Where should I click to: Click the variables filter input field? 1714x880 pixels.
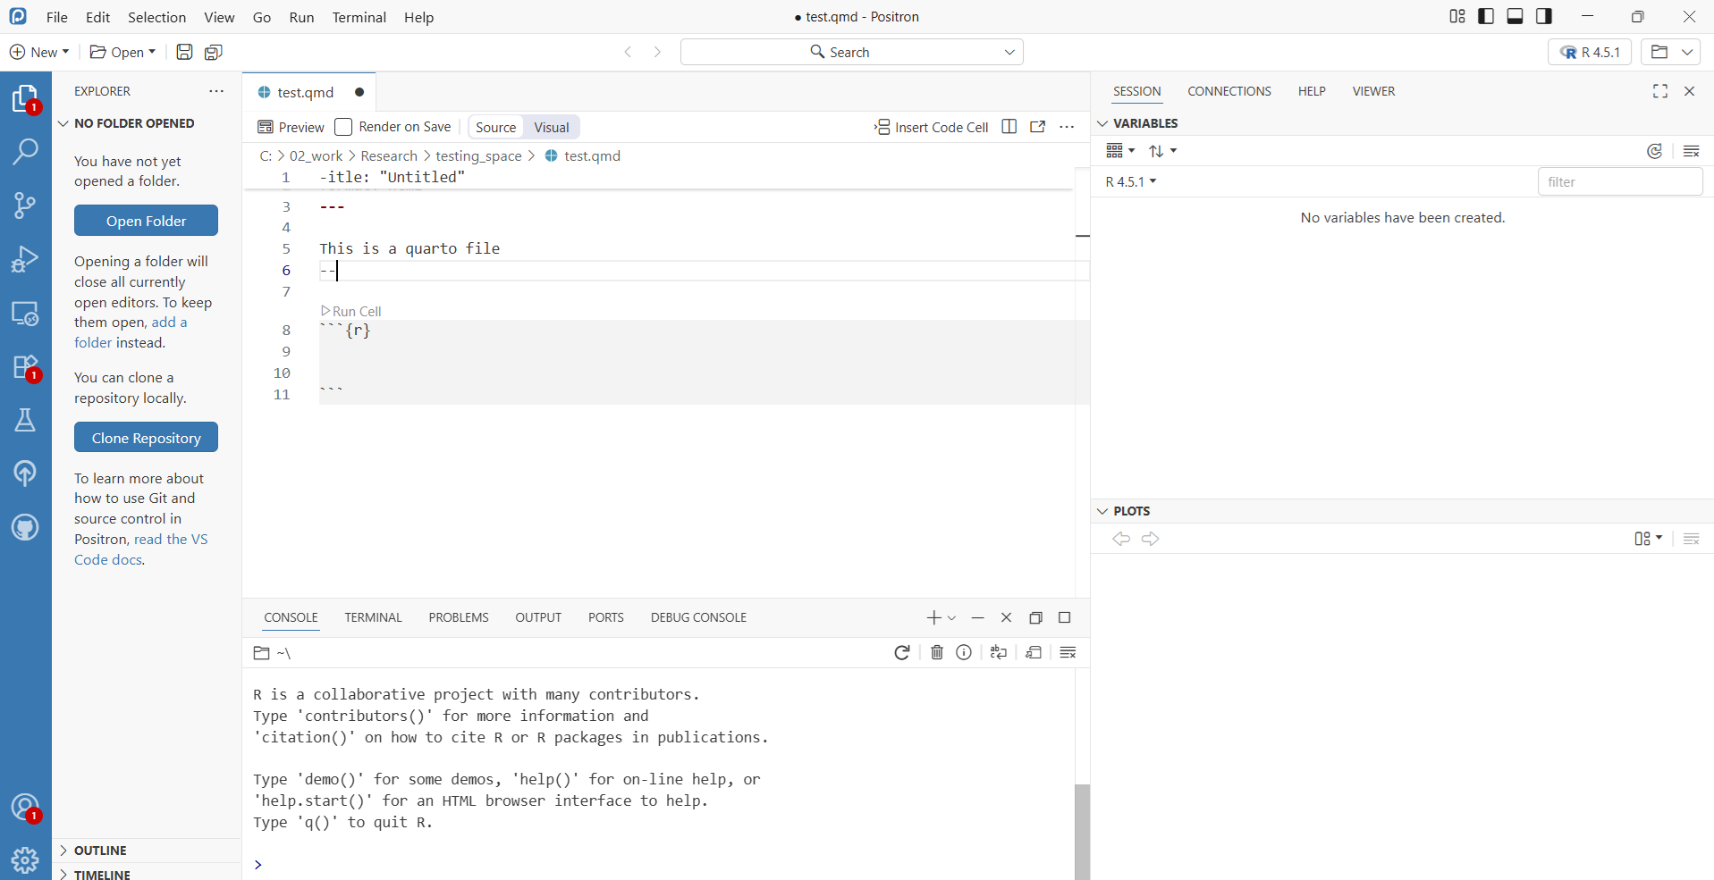tap(1619, 181)
